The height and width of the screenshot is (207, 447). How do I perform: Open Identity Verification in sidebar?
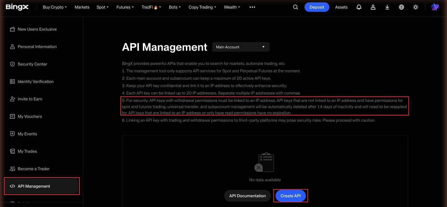pos(42,81)
